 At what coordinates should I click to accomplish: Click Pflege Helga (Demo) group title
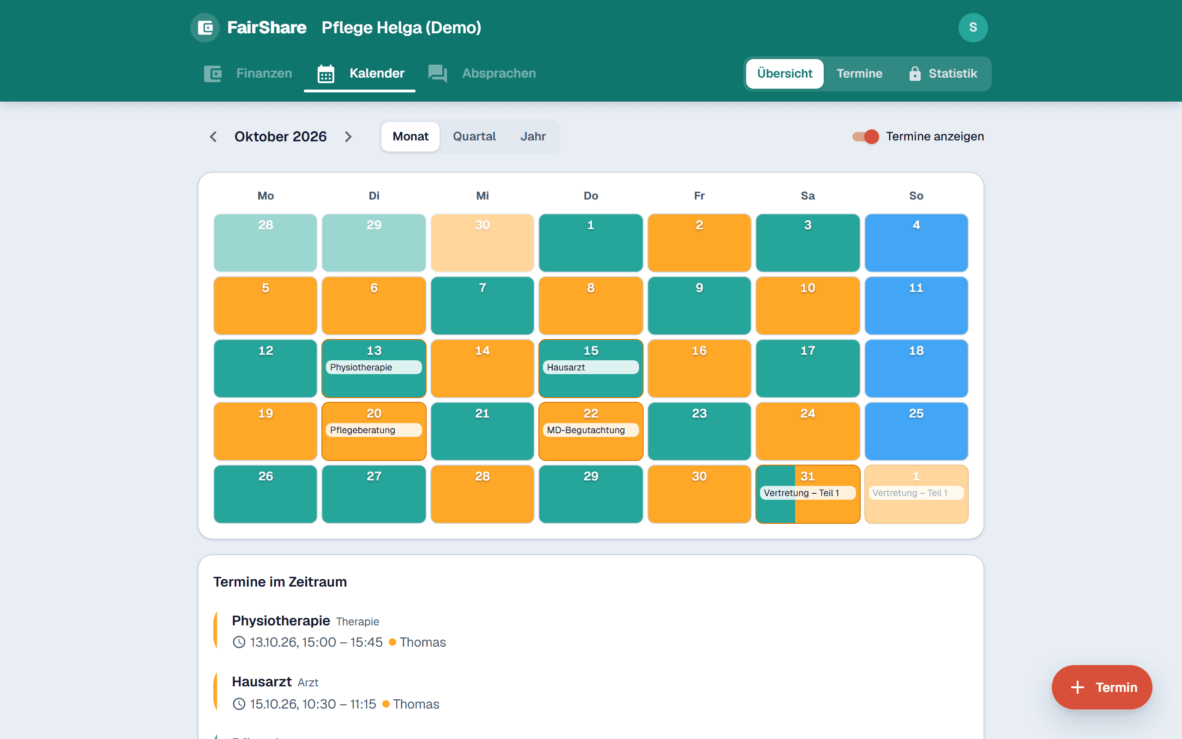pyautogui.click(x=401, y=28)
